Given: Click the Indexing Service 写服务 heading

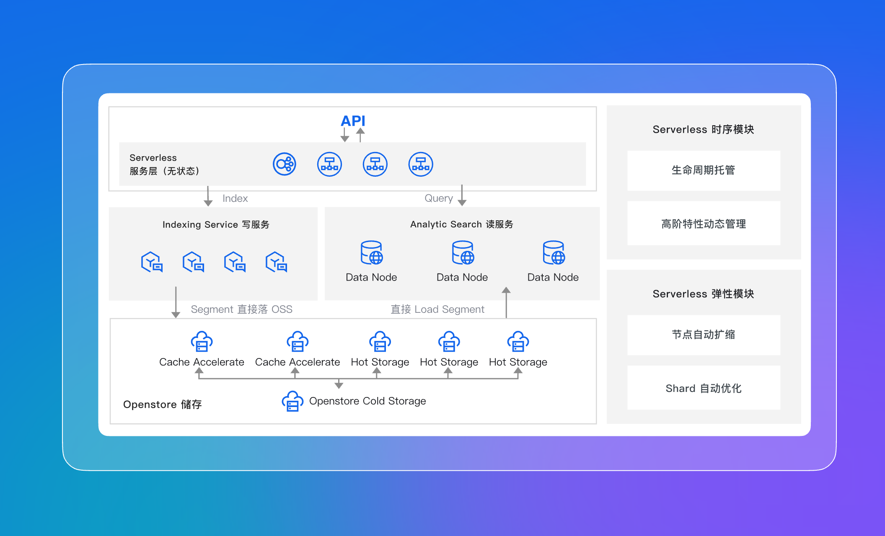Looking at the screenshot, I should point(216,224).
